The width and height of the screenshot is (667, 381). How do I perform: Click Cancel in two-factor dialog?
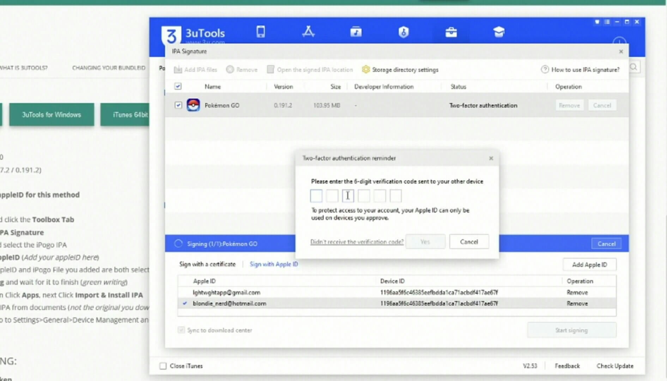click(469, 242)
